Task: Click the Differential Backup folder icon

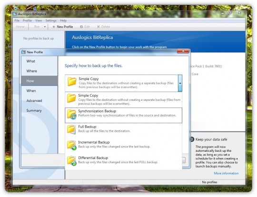Action: [71, 161]
